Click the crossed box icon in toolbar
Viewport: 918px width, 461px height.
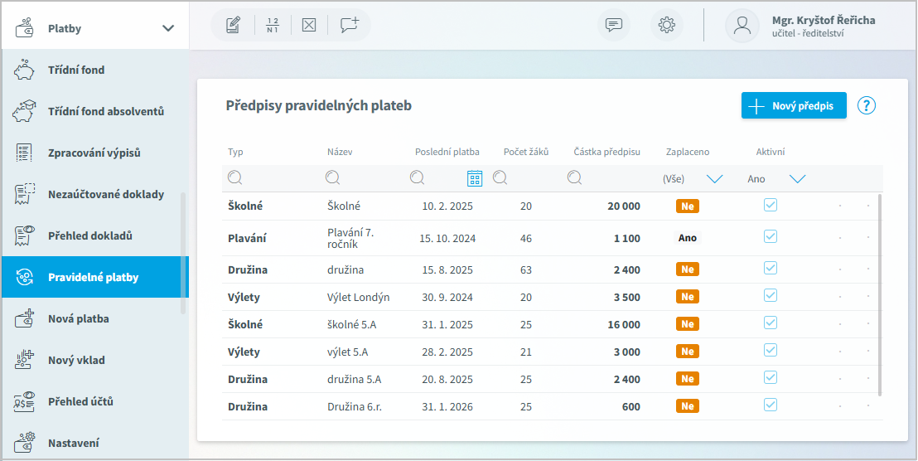[x=309, y=25]
